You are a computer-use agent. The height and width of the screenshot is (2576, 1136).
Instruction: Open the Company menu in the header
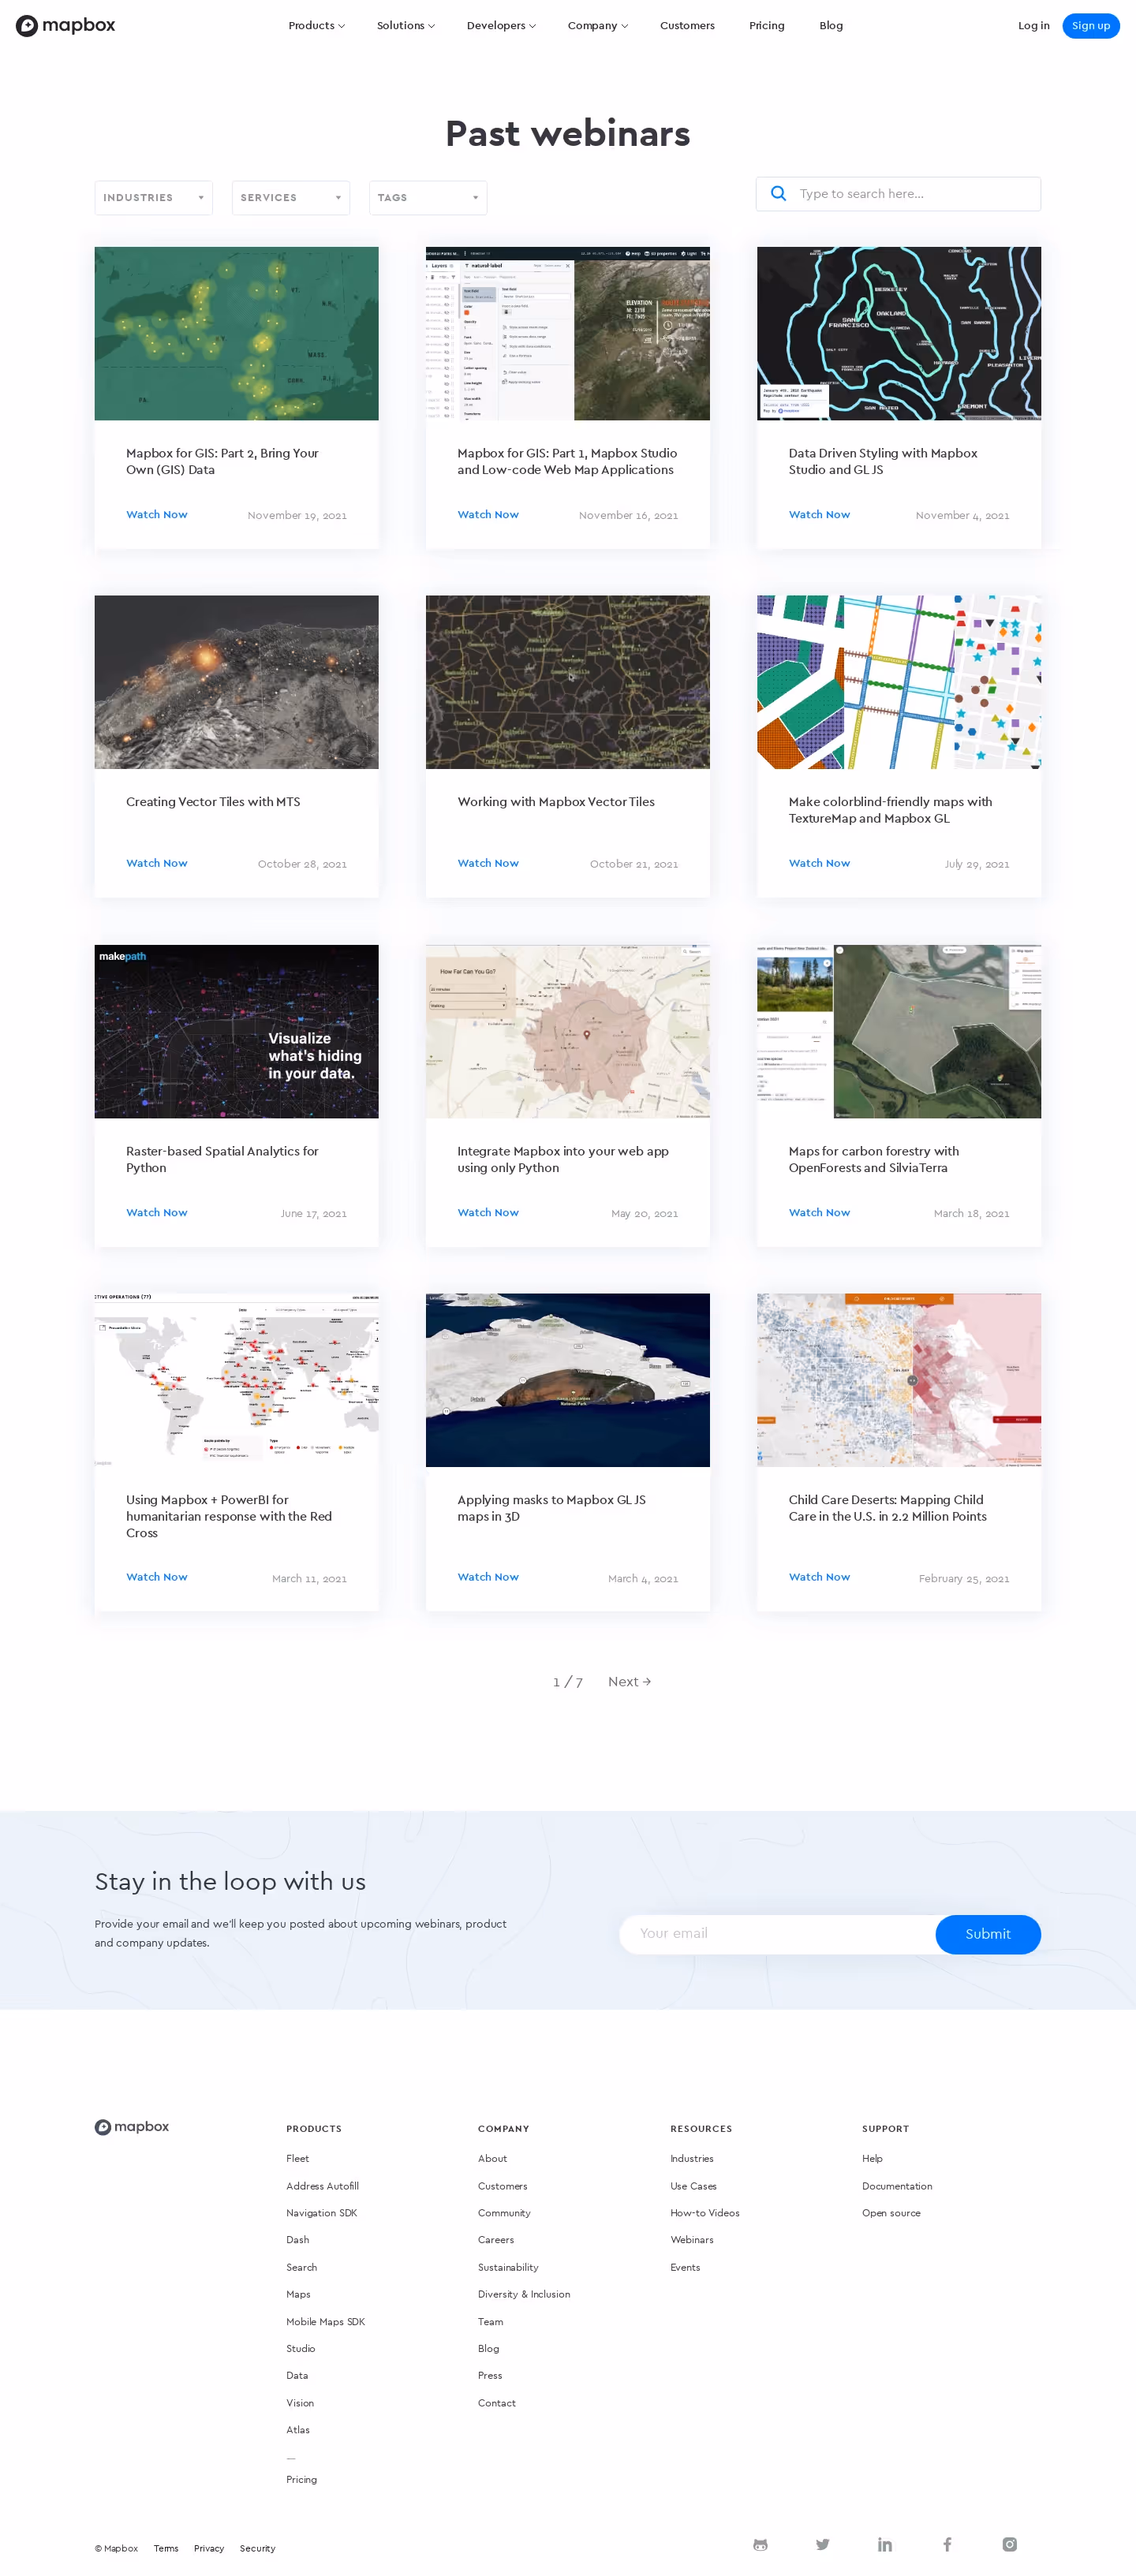(597, 26)
